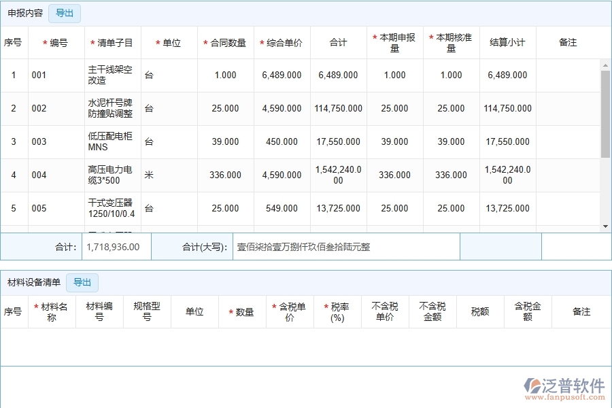Image resolution: width=612 pixels, height=408 pixels.
Task: Click the 含税单价 header in materials table
Action: (290, 311)
